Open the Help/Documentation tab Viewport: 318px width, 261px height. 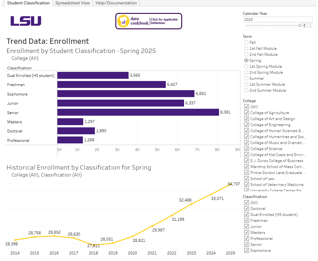pos(116,3)
